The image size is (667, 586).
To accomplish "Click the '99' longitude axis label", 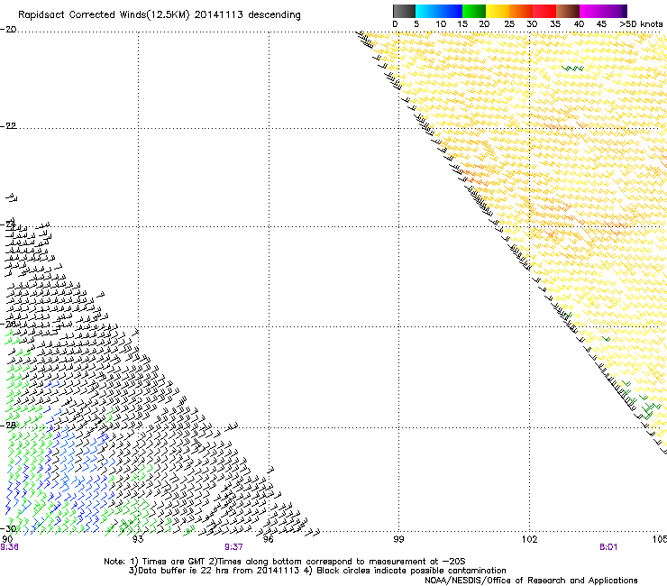I will click(398, 539).
